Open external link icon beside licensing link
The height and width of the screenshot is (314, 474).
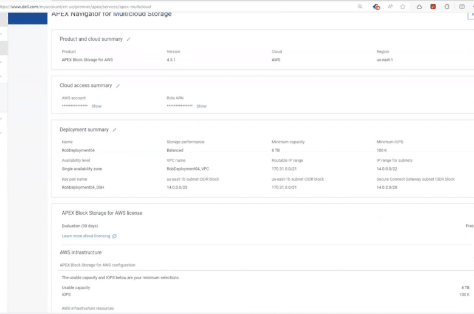(114, 236)
